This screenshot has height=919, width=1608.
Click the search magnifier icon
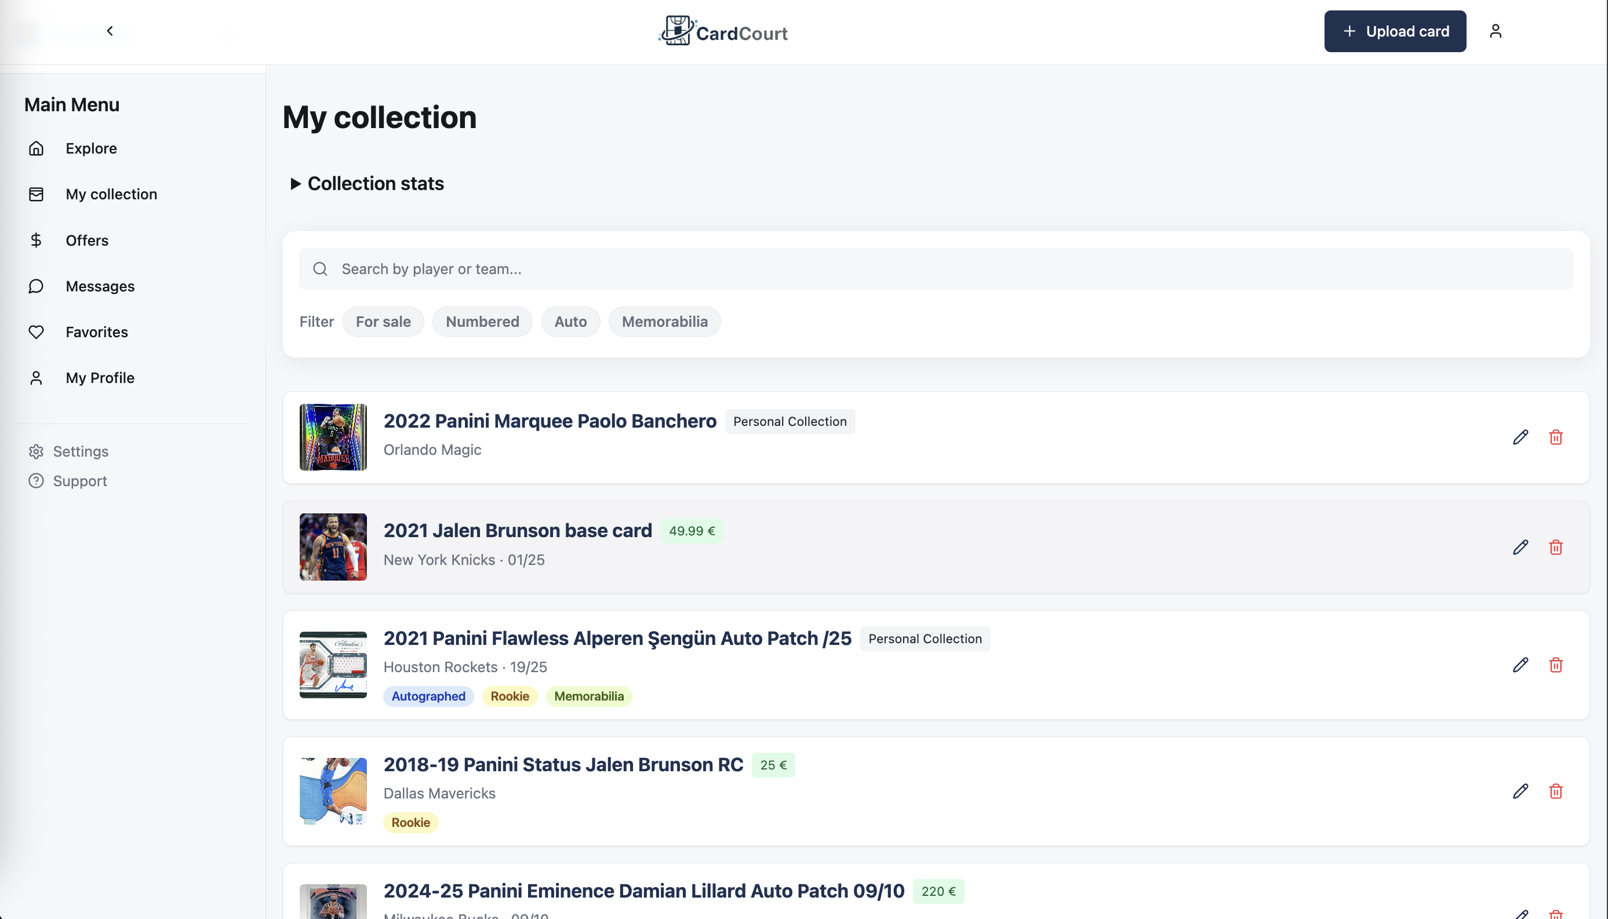pos(320,269)
